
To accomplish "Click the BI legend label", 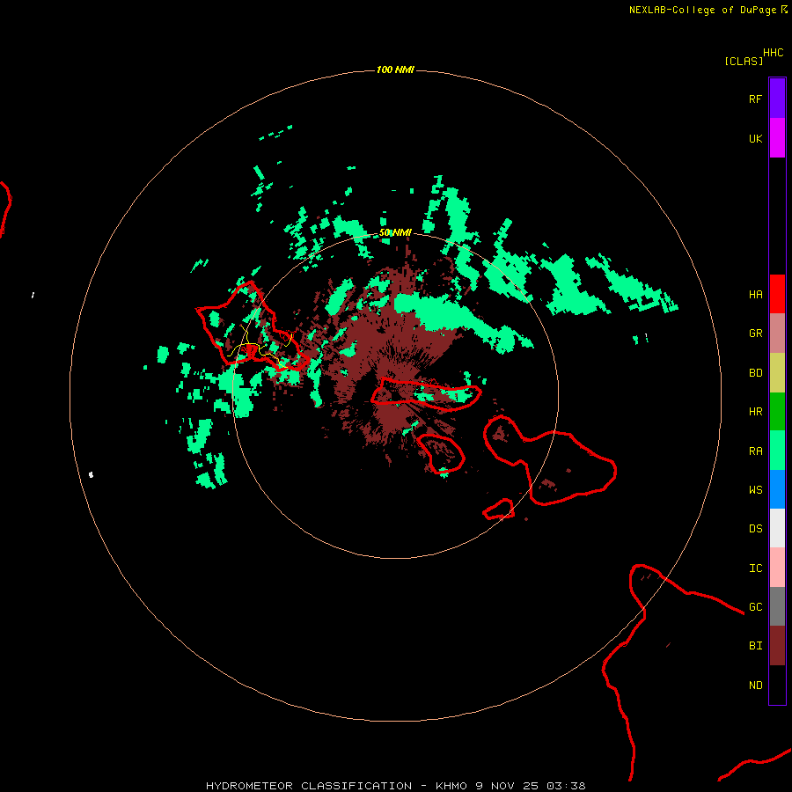I will point(755,646).
